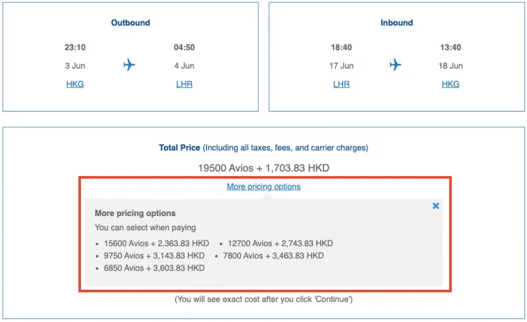Click the outbound flight airplane icon
The width and height of the screenshot is (527, 322).
click(x=129, y=65)
